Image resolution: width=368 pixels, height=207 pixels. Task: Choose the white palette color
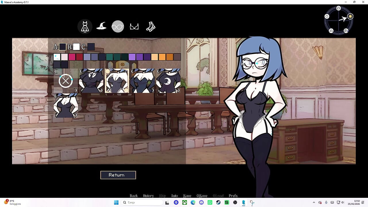(57, 57)
